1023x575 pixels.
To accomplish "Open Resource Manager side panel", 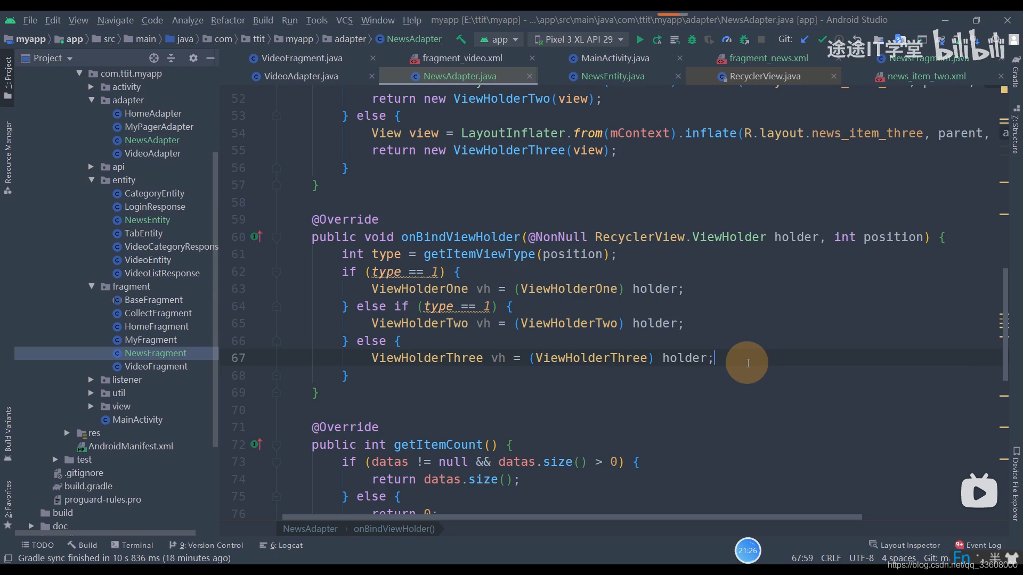I will pos(8,158).
